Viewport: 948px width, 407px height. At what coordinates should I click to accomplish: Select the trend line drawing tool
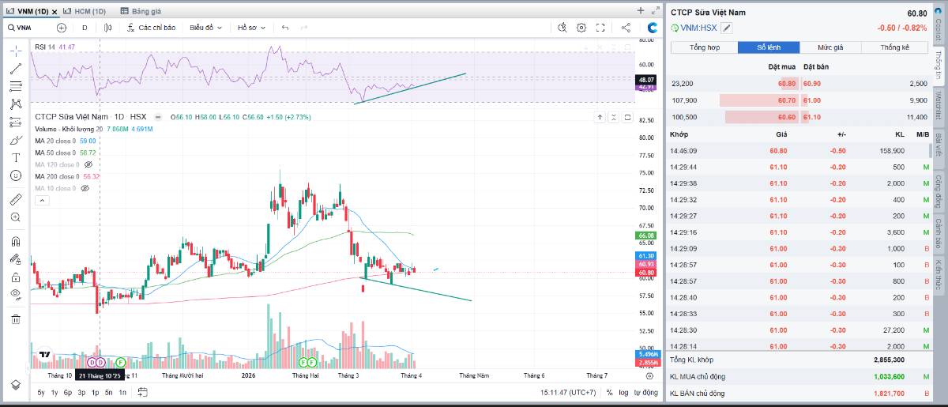point(16,68)
